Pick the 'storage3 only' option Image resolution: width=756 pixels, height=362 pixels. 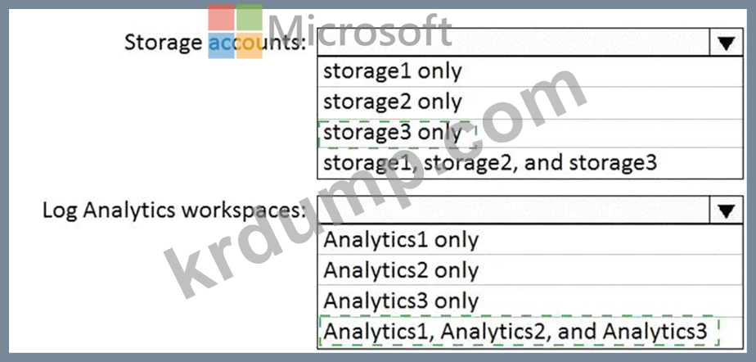pos(393,132)
